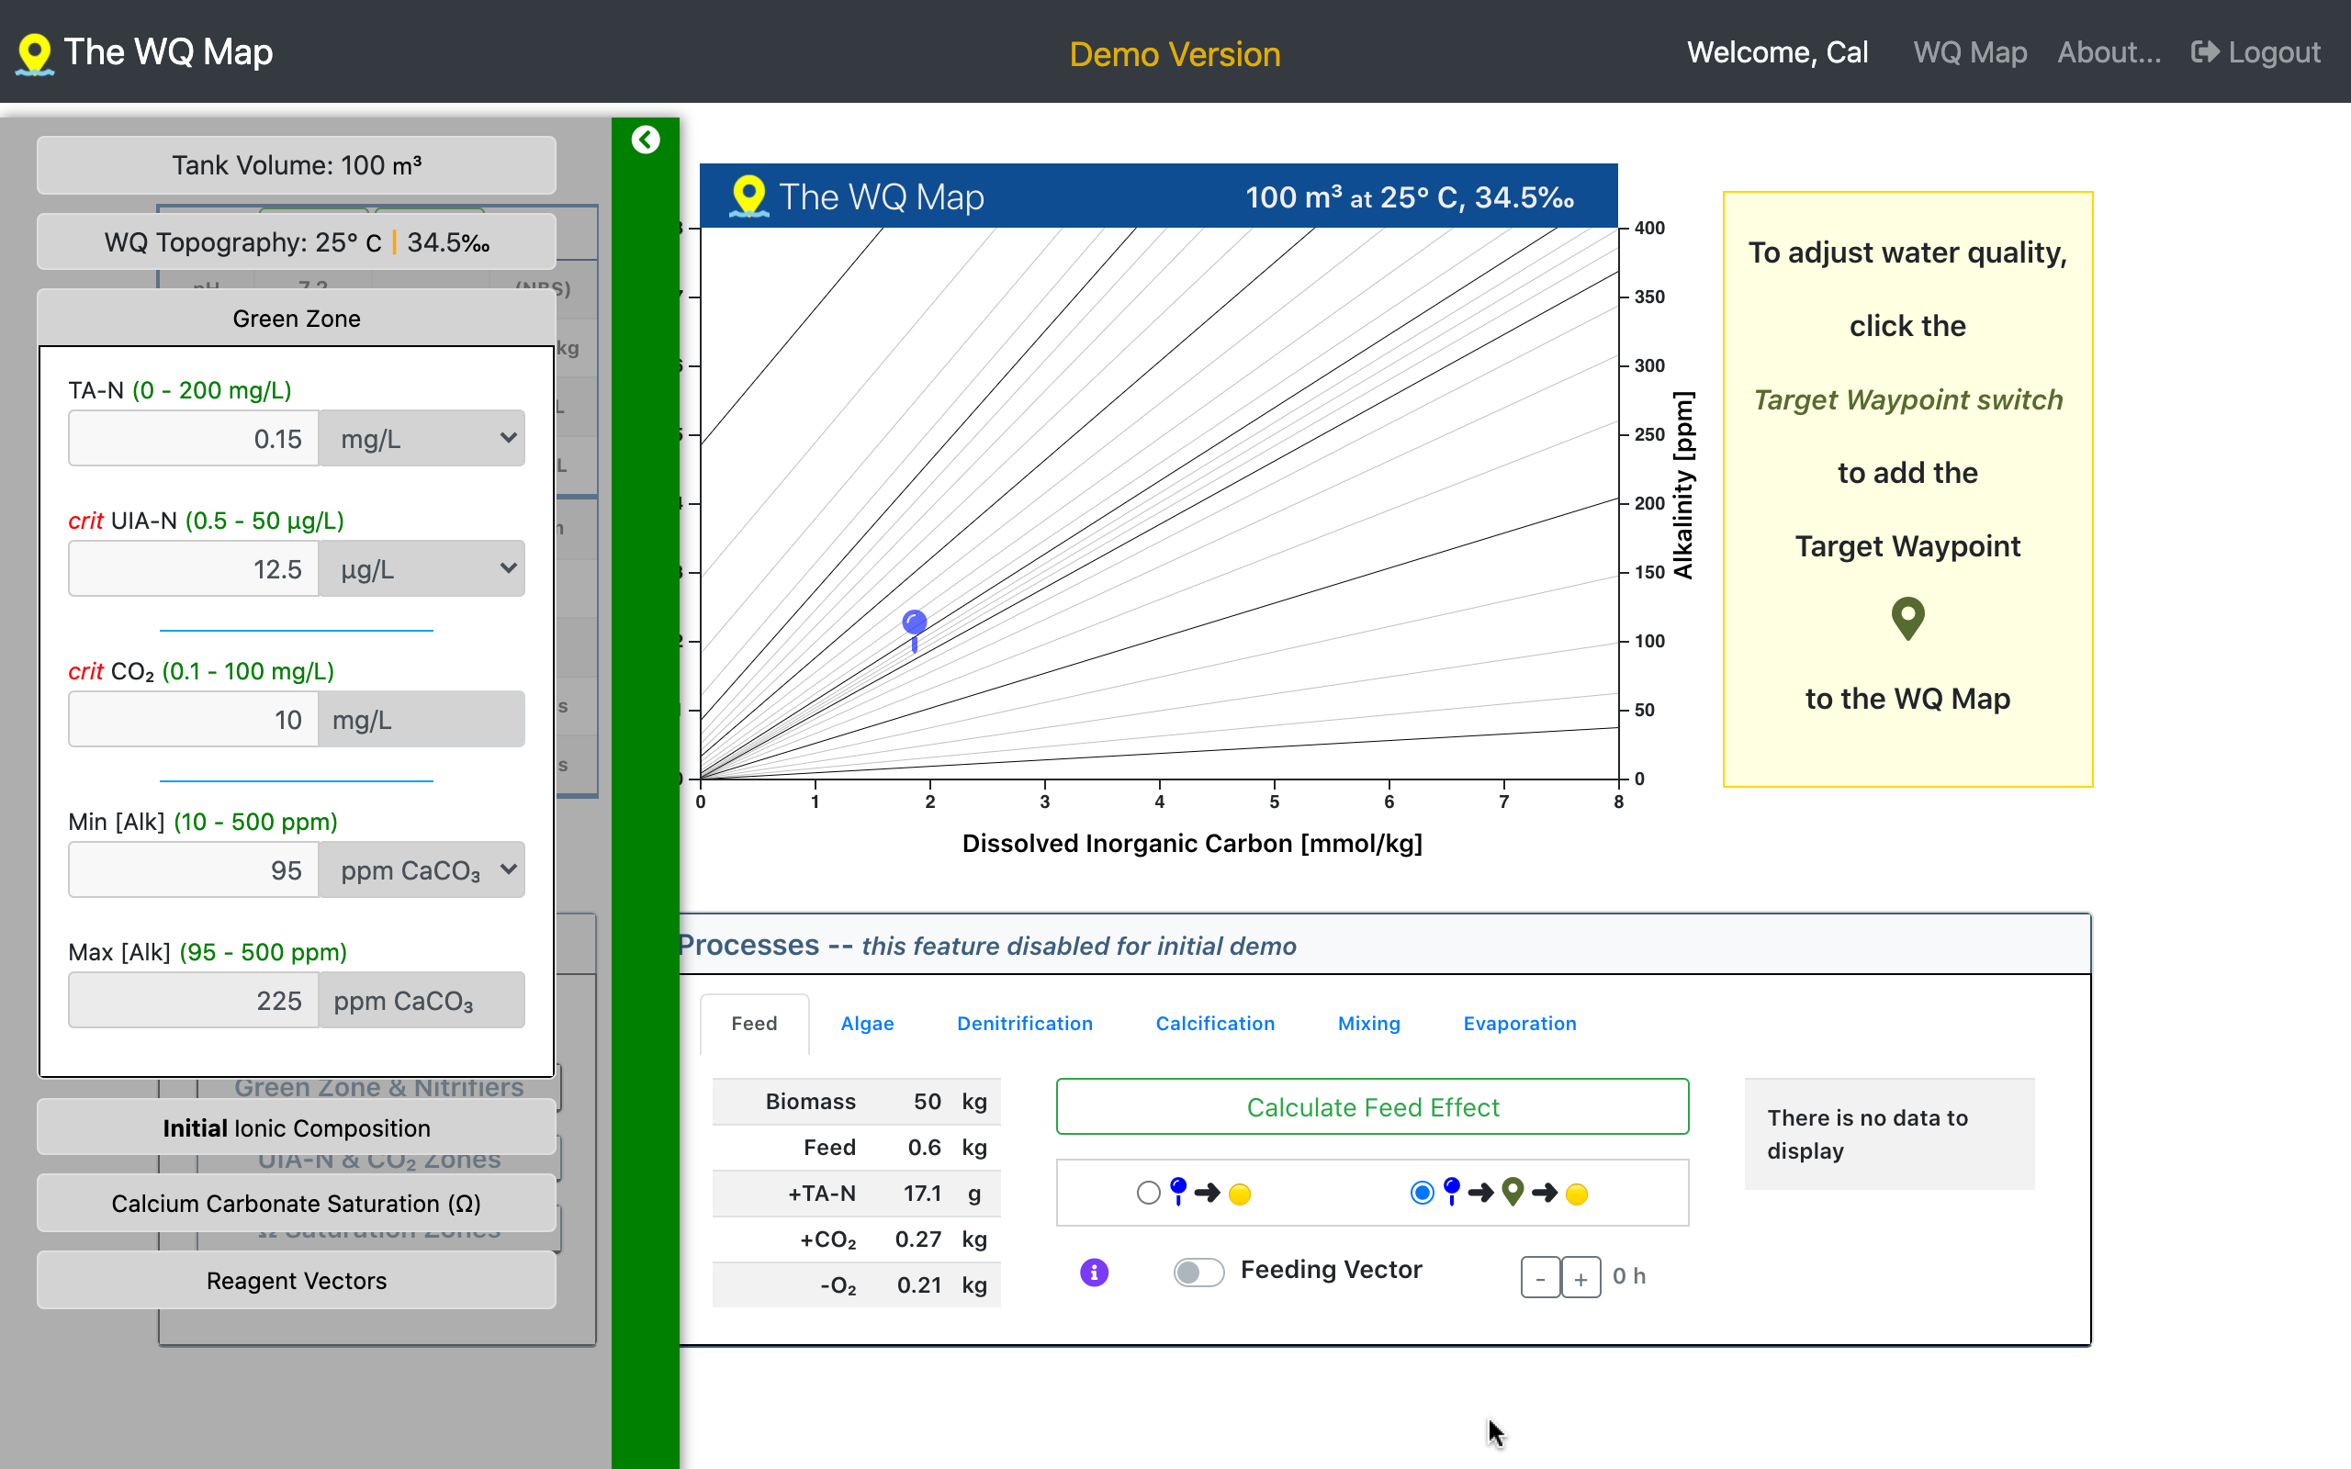Open the About... link in navbar

2109,52
